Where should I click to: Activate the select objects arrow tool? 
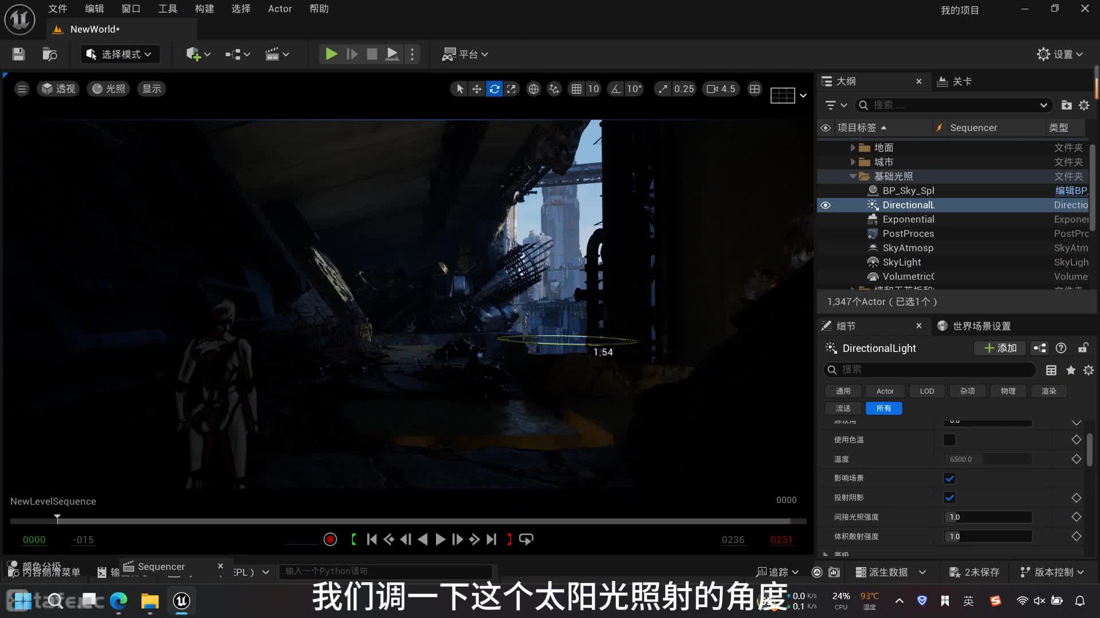tap(459, 89)
